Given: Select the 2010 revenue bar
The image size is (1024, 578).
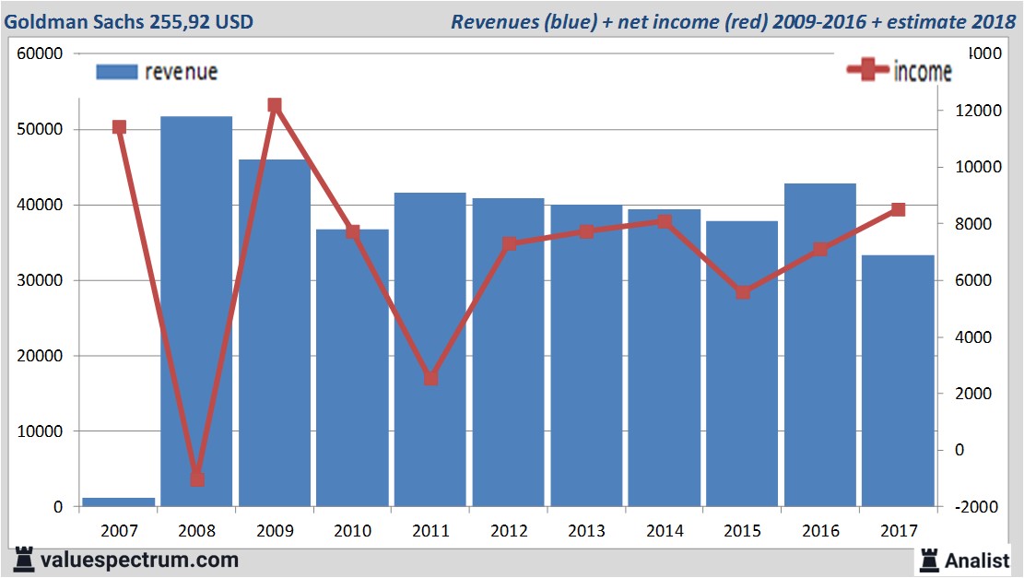Looking at the screenshot, I should click(353, 368).
